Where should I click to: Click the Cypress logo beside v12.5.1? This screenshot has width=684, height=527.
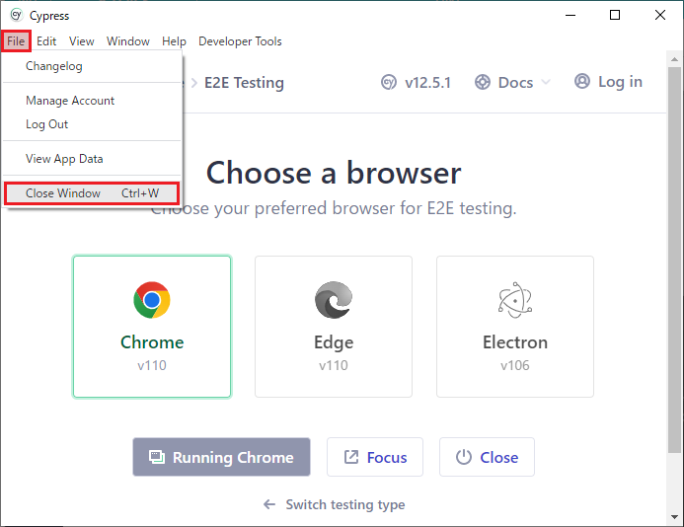tap(389, 82)
